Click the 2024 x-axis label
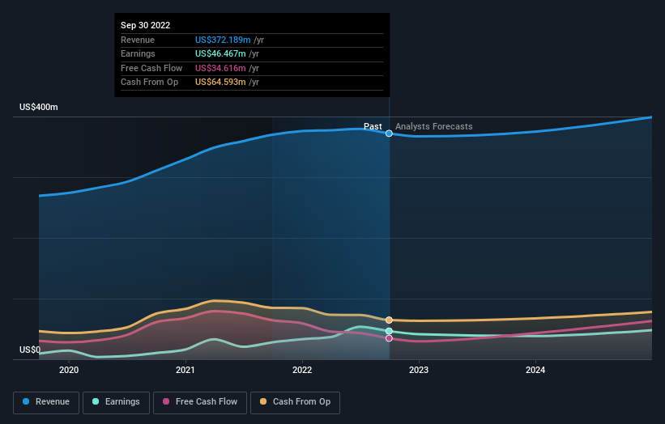 click(x=535, y=370)
